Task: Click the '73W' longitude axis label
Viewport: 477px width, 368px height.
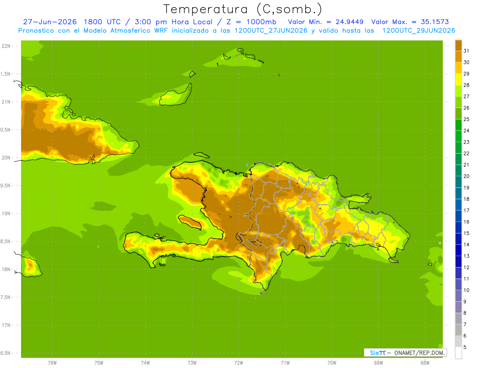Action: tap(192, 363)
